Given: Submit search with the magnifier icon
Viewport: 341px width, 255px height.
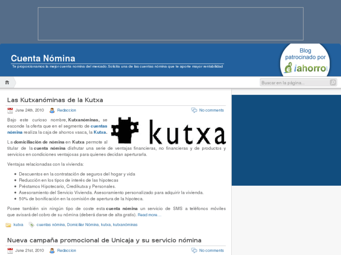Looking at the screenshot, I should pyautogui.click(x=333, y=82).
